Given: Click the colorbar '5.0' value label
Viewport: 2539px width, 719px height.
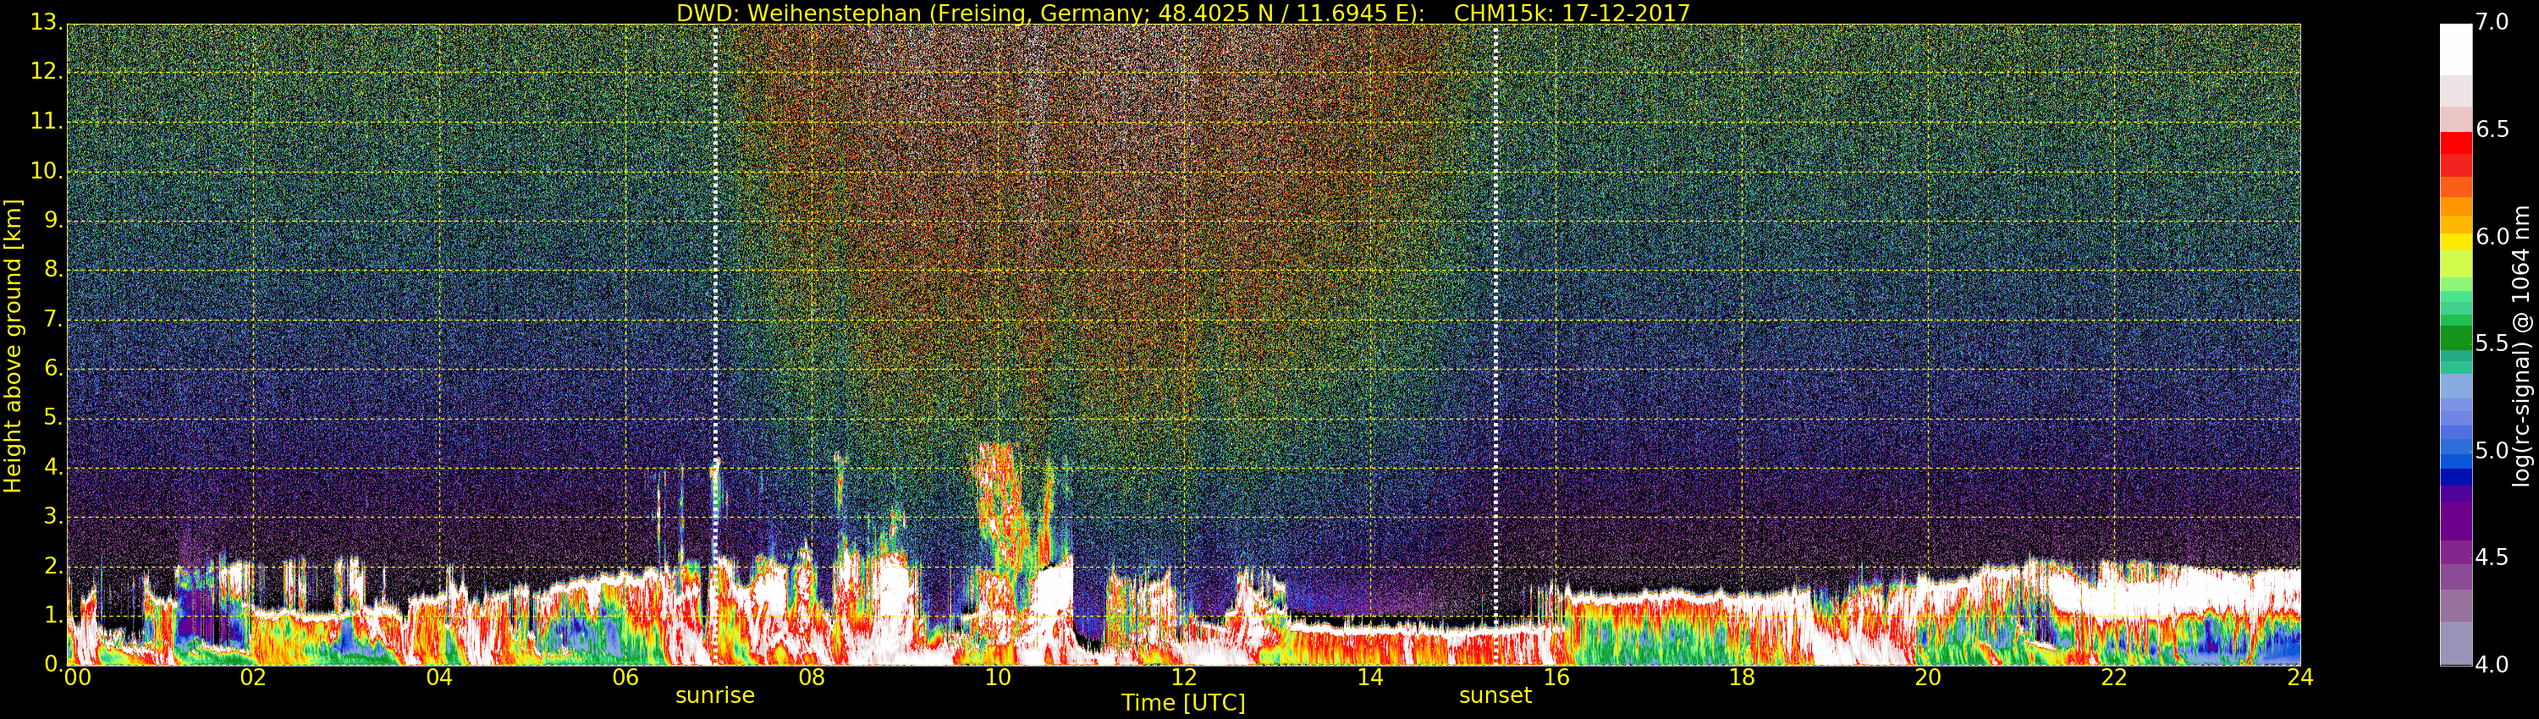Looking at the screenshot, I should click(2492, 450).
